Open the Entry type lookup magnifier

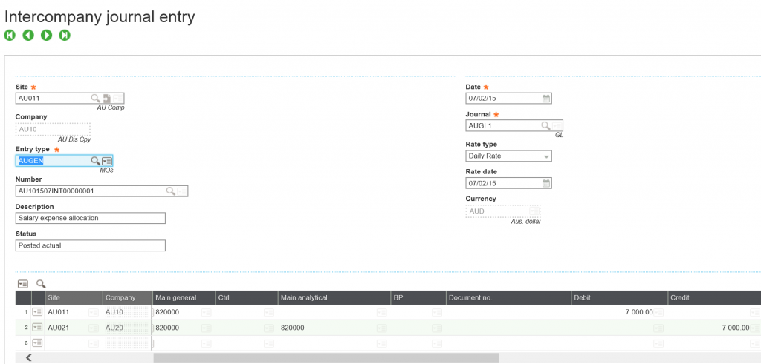[95, 161]
